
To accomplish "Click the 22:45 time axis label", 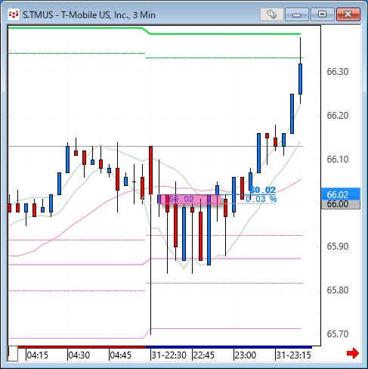I will tap(204, 355).
